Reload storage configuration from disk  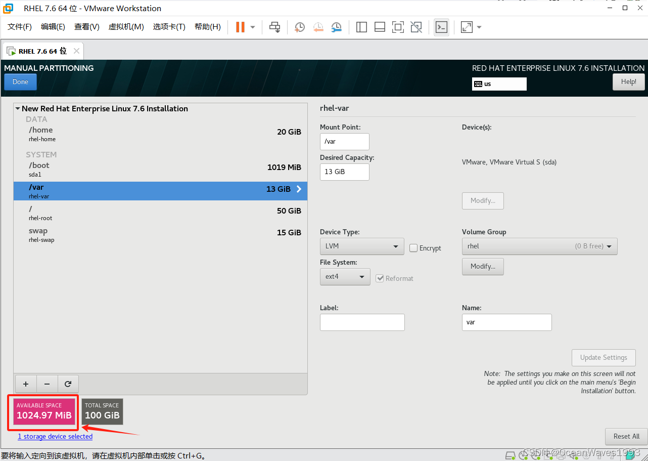68,384
